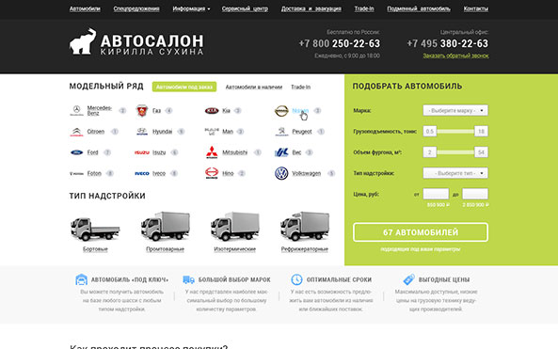This screenshot has width=558, height=349.
Task: Click the elephant logo of Автосалон
Action: [x=83, y=41]
